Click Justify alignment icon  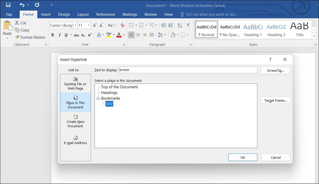tap(152, 35)
